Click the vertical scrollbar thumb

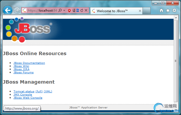click(176, 61)
